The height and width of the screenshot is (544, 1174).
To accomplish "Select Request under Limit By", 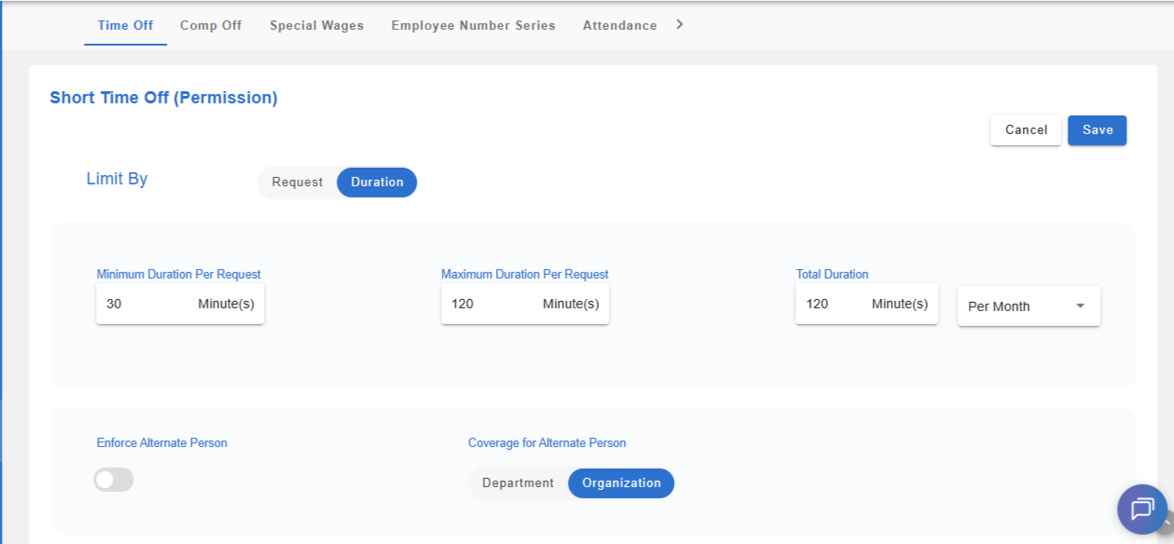I will click(297, 183).
